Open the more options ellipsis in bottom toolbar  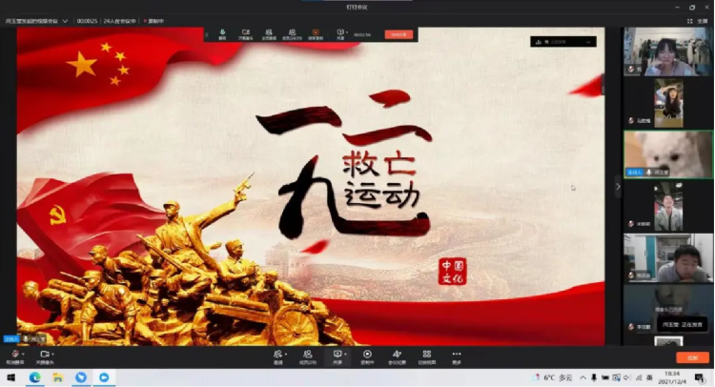tap(457, 354)
